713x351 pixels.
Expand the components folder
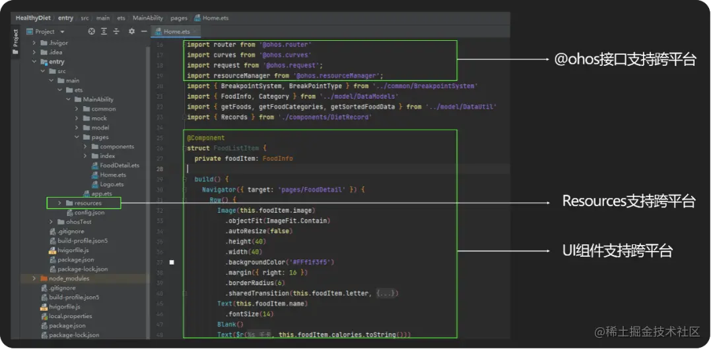(85, 146)
